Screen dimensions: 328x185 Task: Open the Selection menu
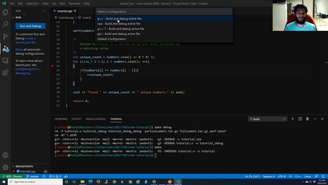(x=33, y=4)
